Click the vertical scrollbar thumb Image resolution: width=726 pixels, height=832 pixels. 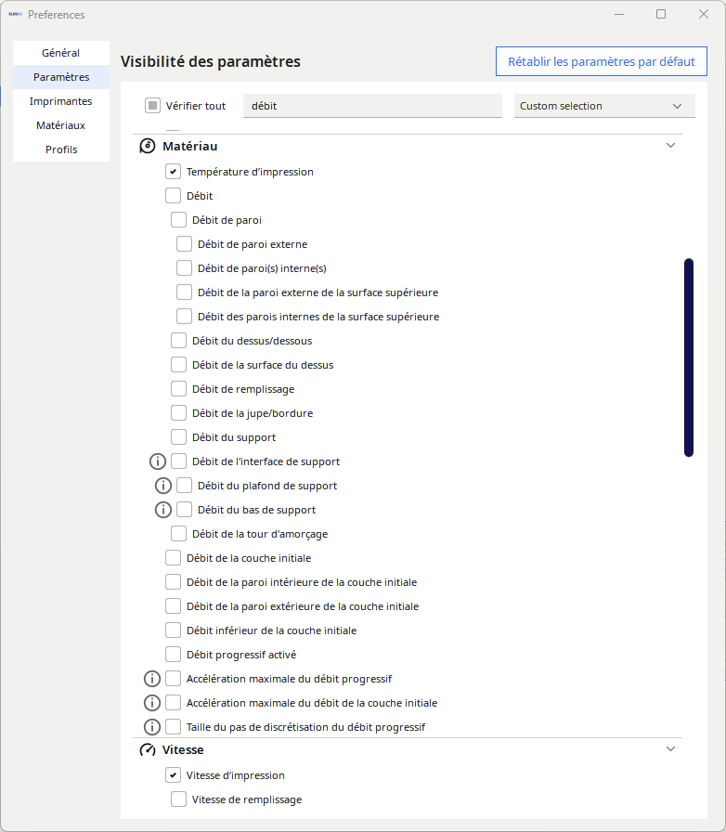[689, 357]
